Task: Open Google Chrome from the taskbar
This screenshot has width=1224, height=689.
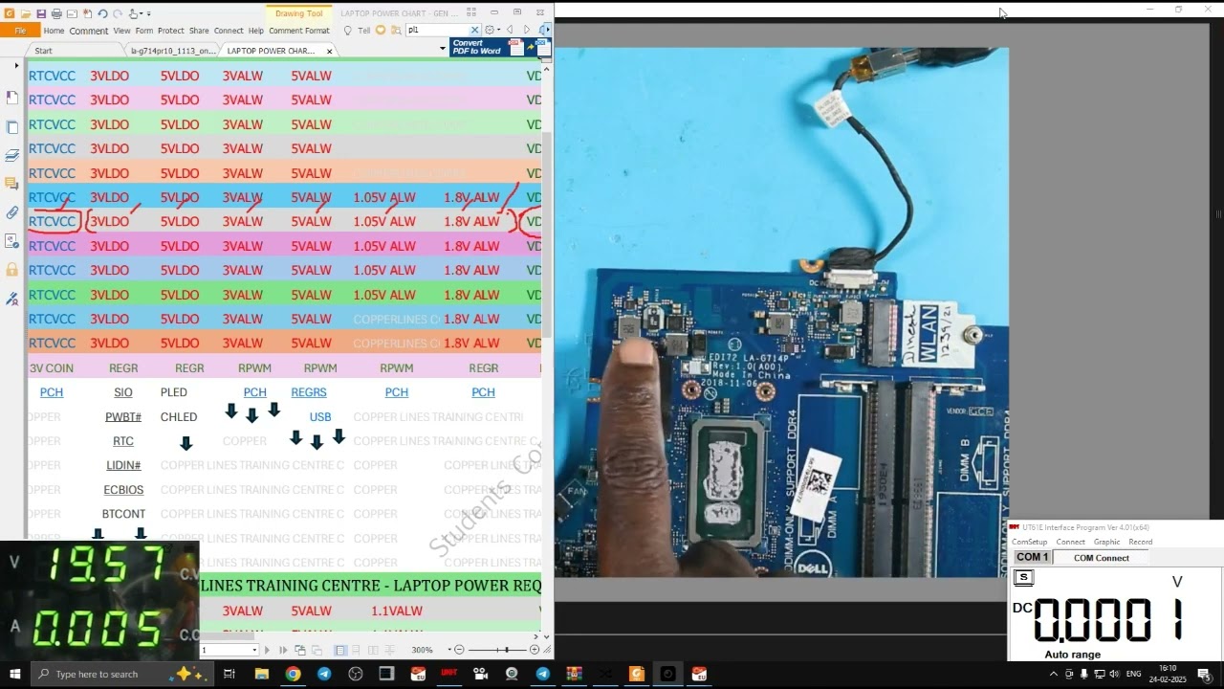Action: [293, 674]
